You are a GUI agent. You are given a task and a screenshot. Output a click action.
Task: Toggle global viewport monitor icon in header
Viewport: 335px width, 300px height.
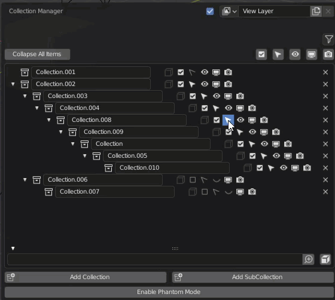pyautogui.click(x=312, y=54)
